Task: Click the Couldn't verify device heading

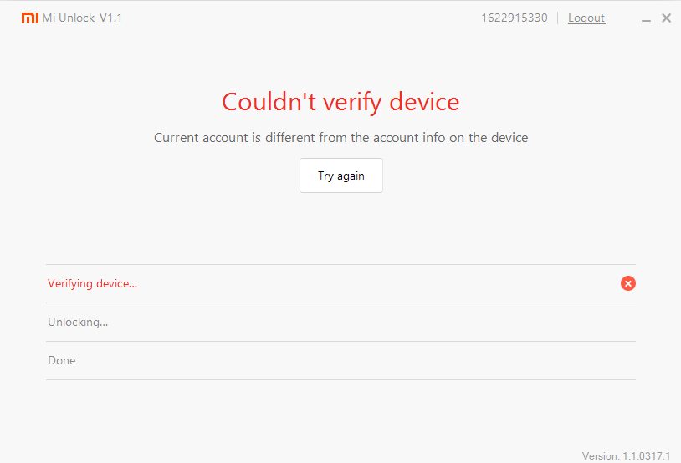Action: (x=340, y=102)
